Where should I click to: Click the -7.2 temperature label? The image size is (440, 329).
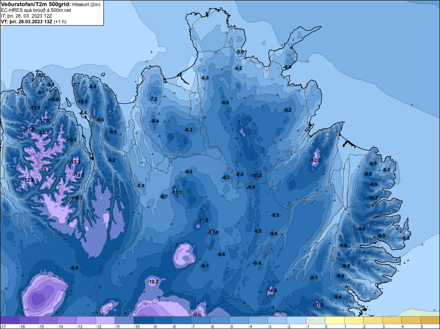pos(153,99)
